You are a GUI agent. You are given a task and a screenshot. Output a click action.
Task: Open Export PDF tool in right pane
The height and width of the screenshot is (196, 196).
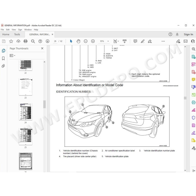click(x=193, y=57)
